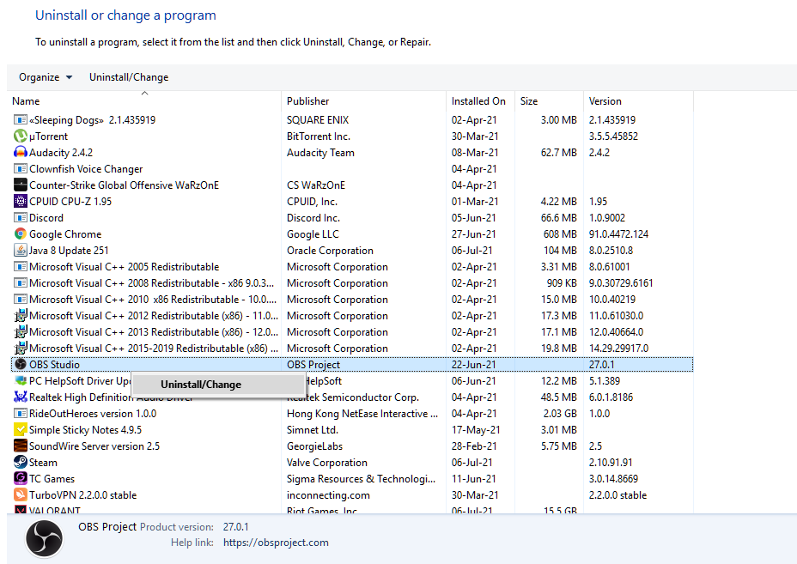This screenshot has height=564, width=797.
Task: Click the Visual C++ 2010 Redistributable icon
Action: 21,299
